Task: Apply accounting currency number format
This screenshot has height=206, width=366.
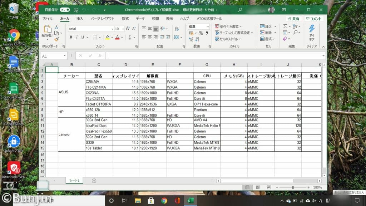Action: pos(191,33)
